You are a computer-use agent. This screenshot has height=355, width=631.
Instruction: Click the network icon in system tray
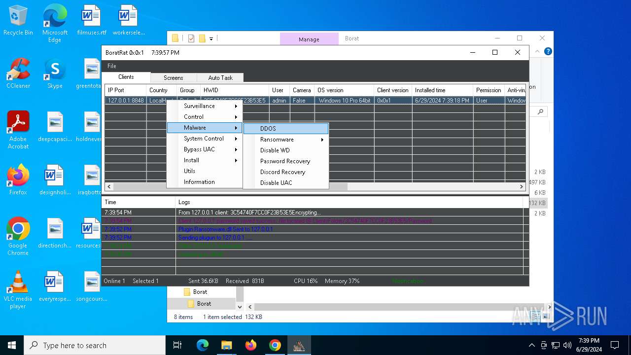tap(556, 345)
